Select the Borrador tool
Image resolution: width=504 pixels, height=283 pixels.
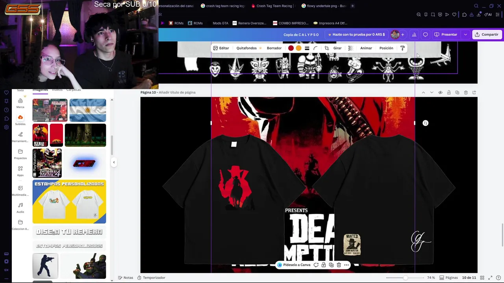pos(274,48)
